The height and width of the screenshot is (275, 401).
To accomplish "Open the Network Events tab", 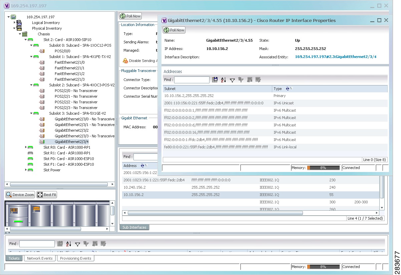I will (40, 258).
